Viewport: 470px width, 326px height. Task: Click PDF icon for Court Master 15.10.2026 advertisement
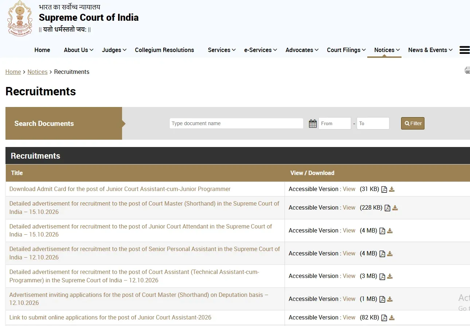(387, 208)
